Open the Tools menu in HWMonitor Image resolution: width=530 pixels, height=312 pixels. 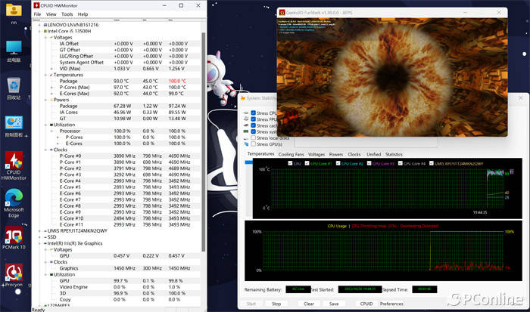click(x=67, y=14)
